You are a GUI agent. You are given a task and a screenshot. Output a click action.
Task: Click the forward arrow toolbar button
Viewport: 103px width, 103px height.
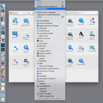[23, 13]
